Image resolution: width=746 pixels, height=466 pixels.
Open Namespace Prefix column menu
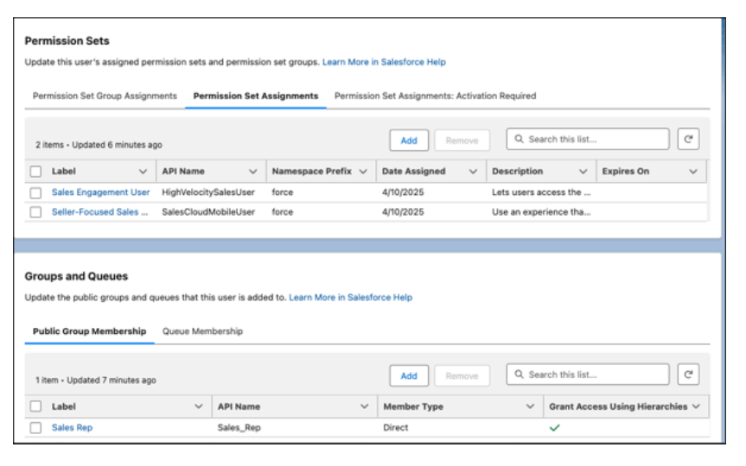[363, 172]
